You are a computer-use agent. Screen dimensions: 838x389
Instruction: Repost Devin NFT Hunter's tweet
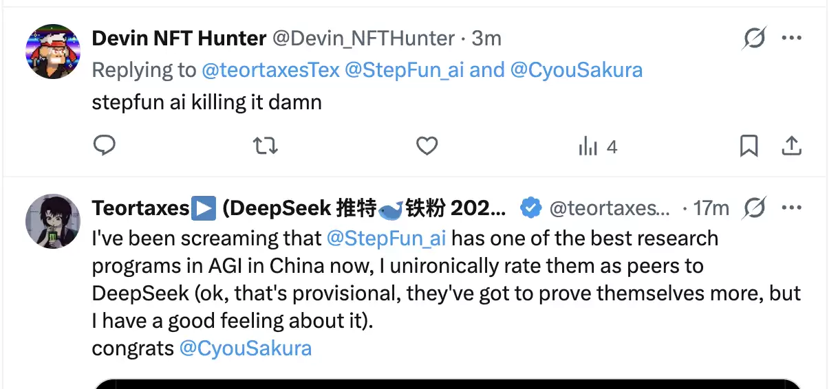pos(265,146)
